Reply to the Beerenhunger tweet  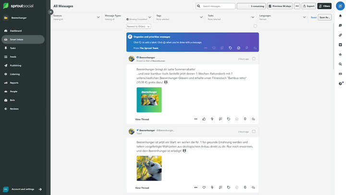(253, 187)
